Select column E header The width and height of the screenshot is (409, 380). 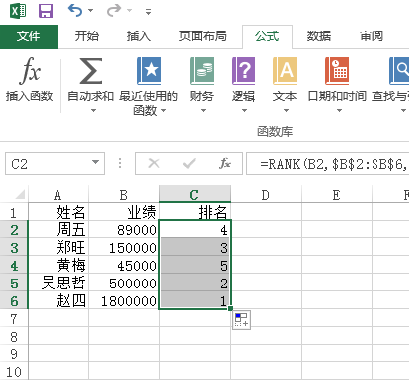tap(336, 195)
